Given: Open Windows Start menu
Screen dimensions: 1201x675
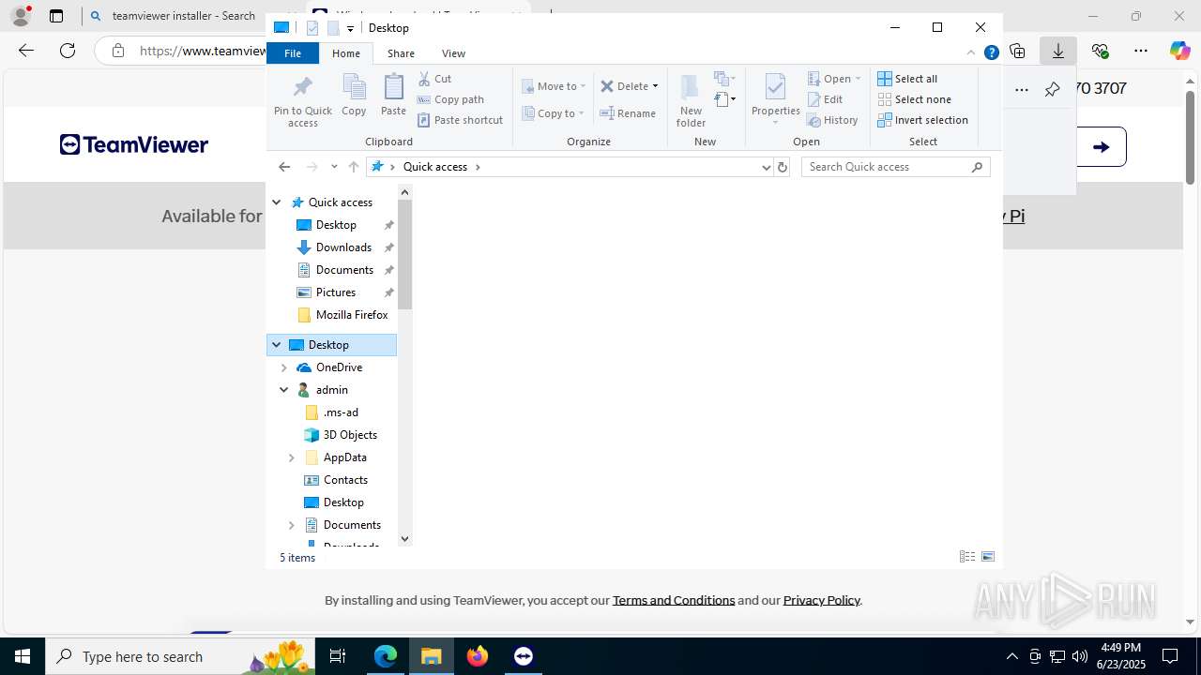Looking at the screenshot, I should [23, 656].
